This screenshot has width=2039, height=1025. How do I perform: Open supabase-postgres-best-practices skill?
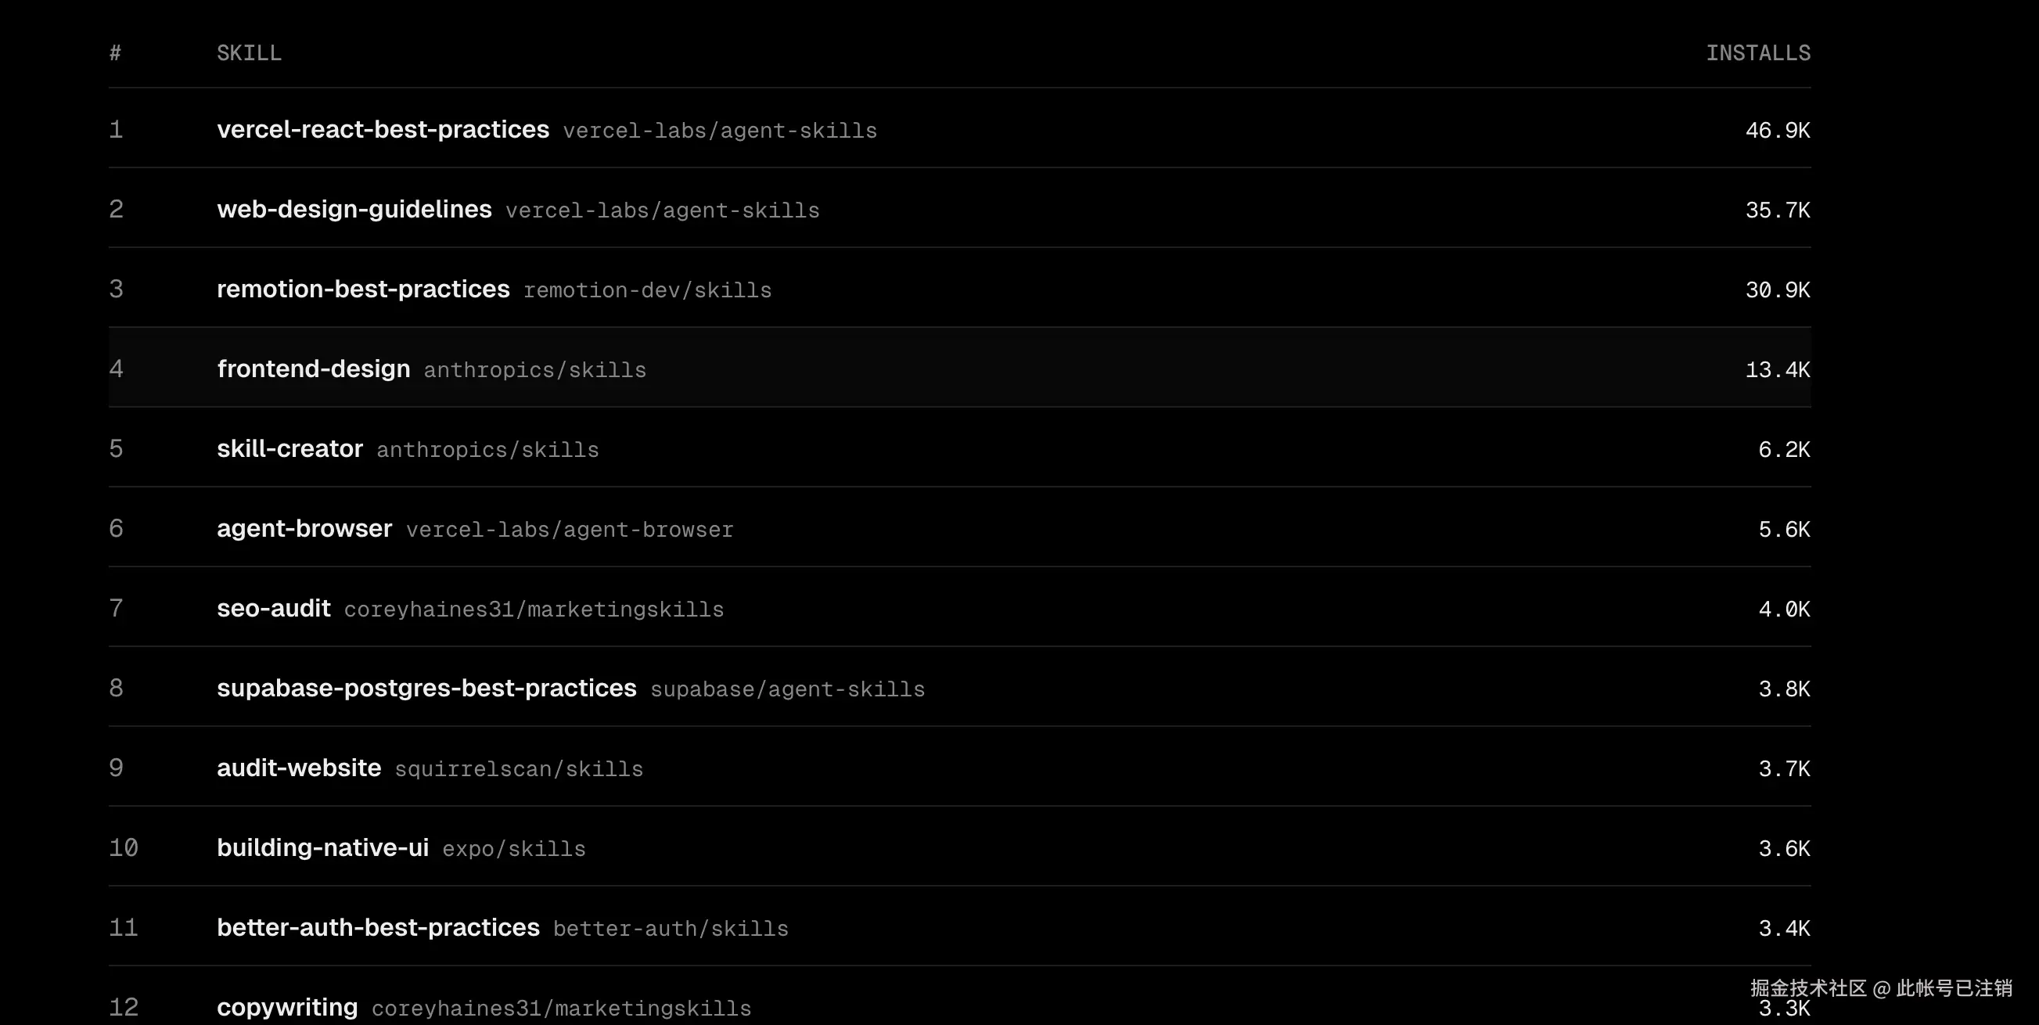pyautogui.click(x=426, y=688)
